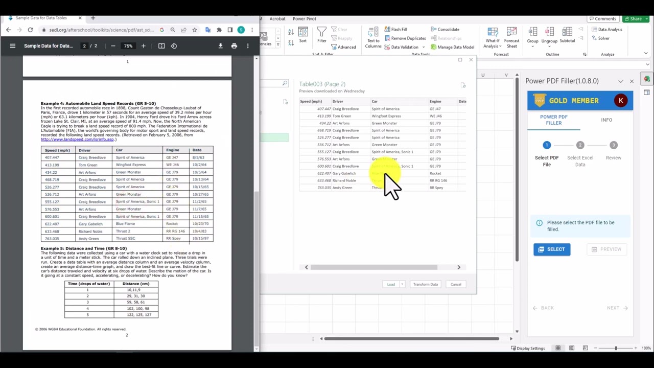Launch Solver add-in
The width and height of the screenshot is (654, 368).
tap(600, 38)
